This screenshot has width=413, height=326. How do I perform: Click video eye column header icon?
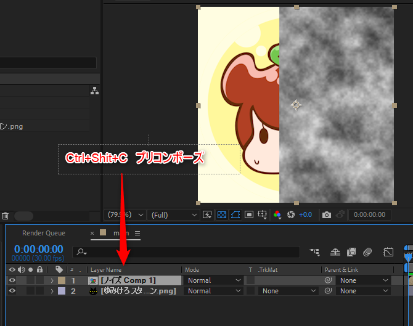click(12, 270)
